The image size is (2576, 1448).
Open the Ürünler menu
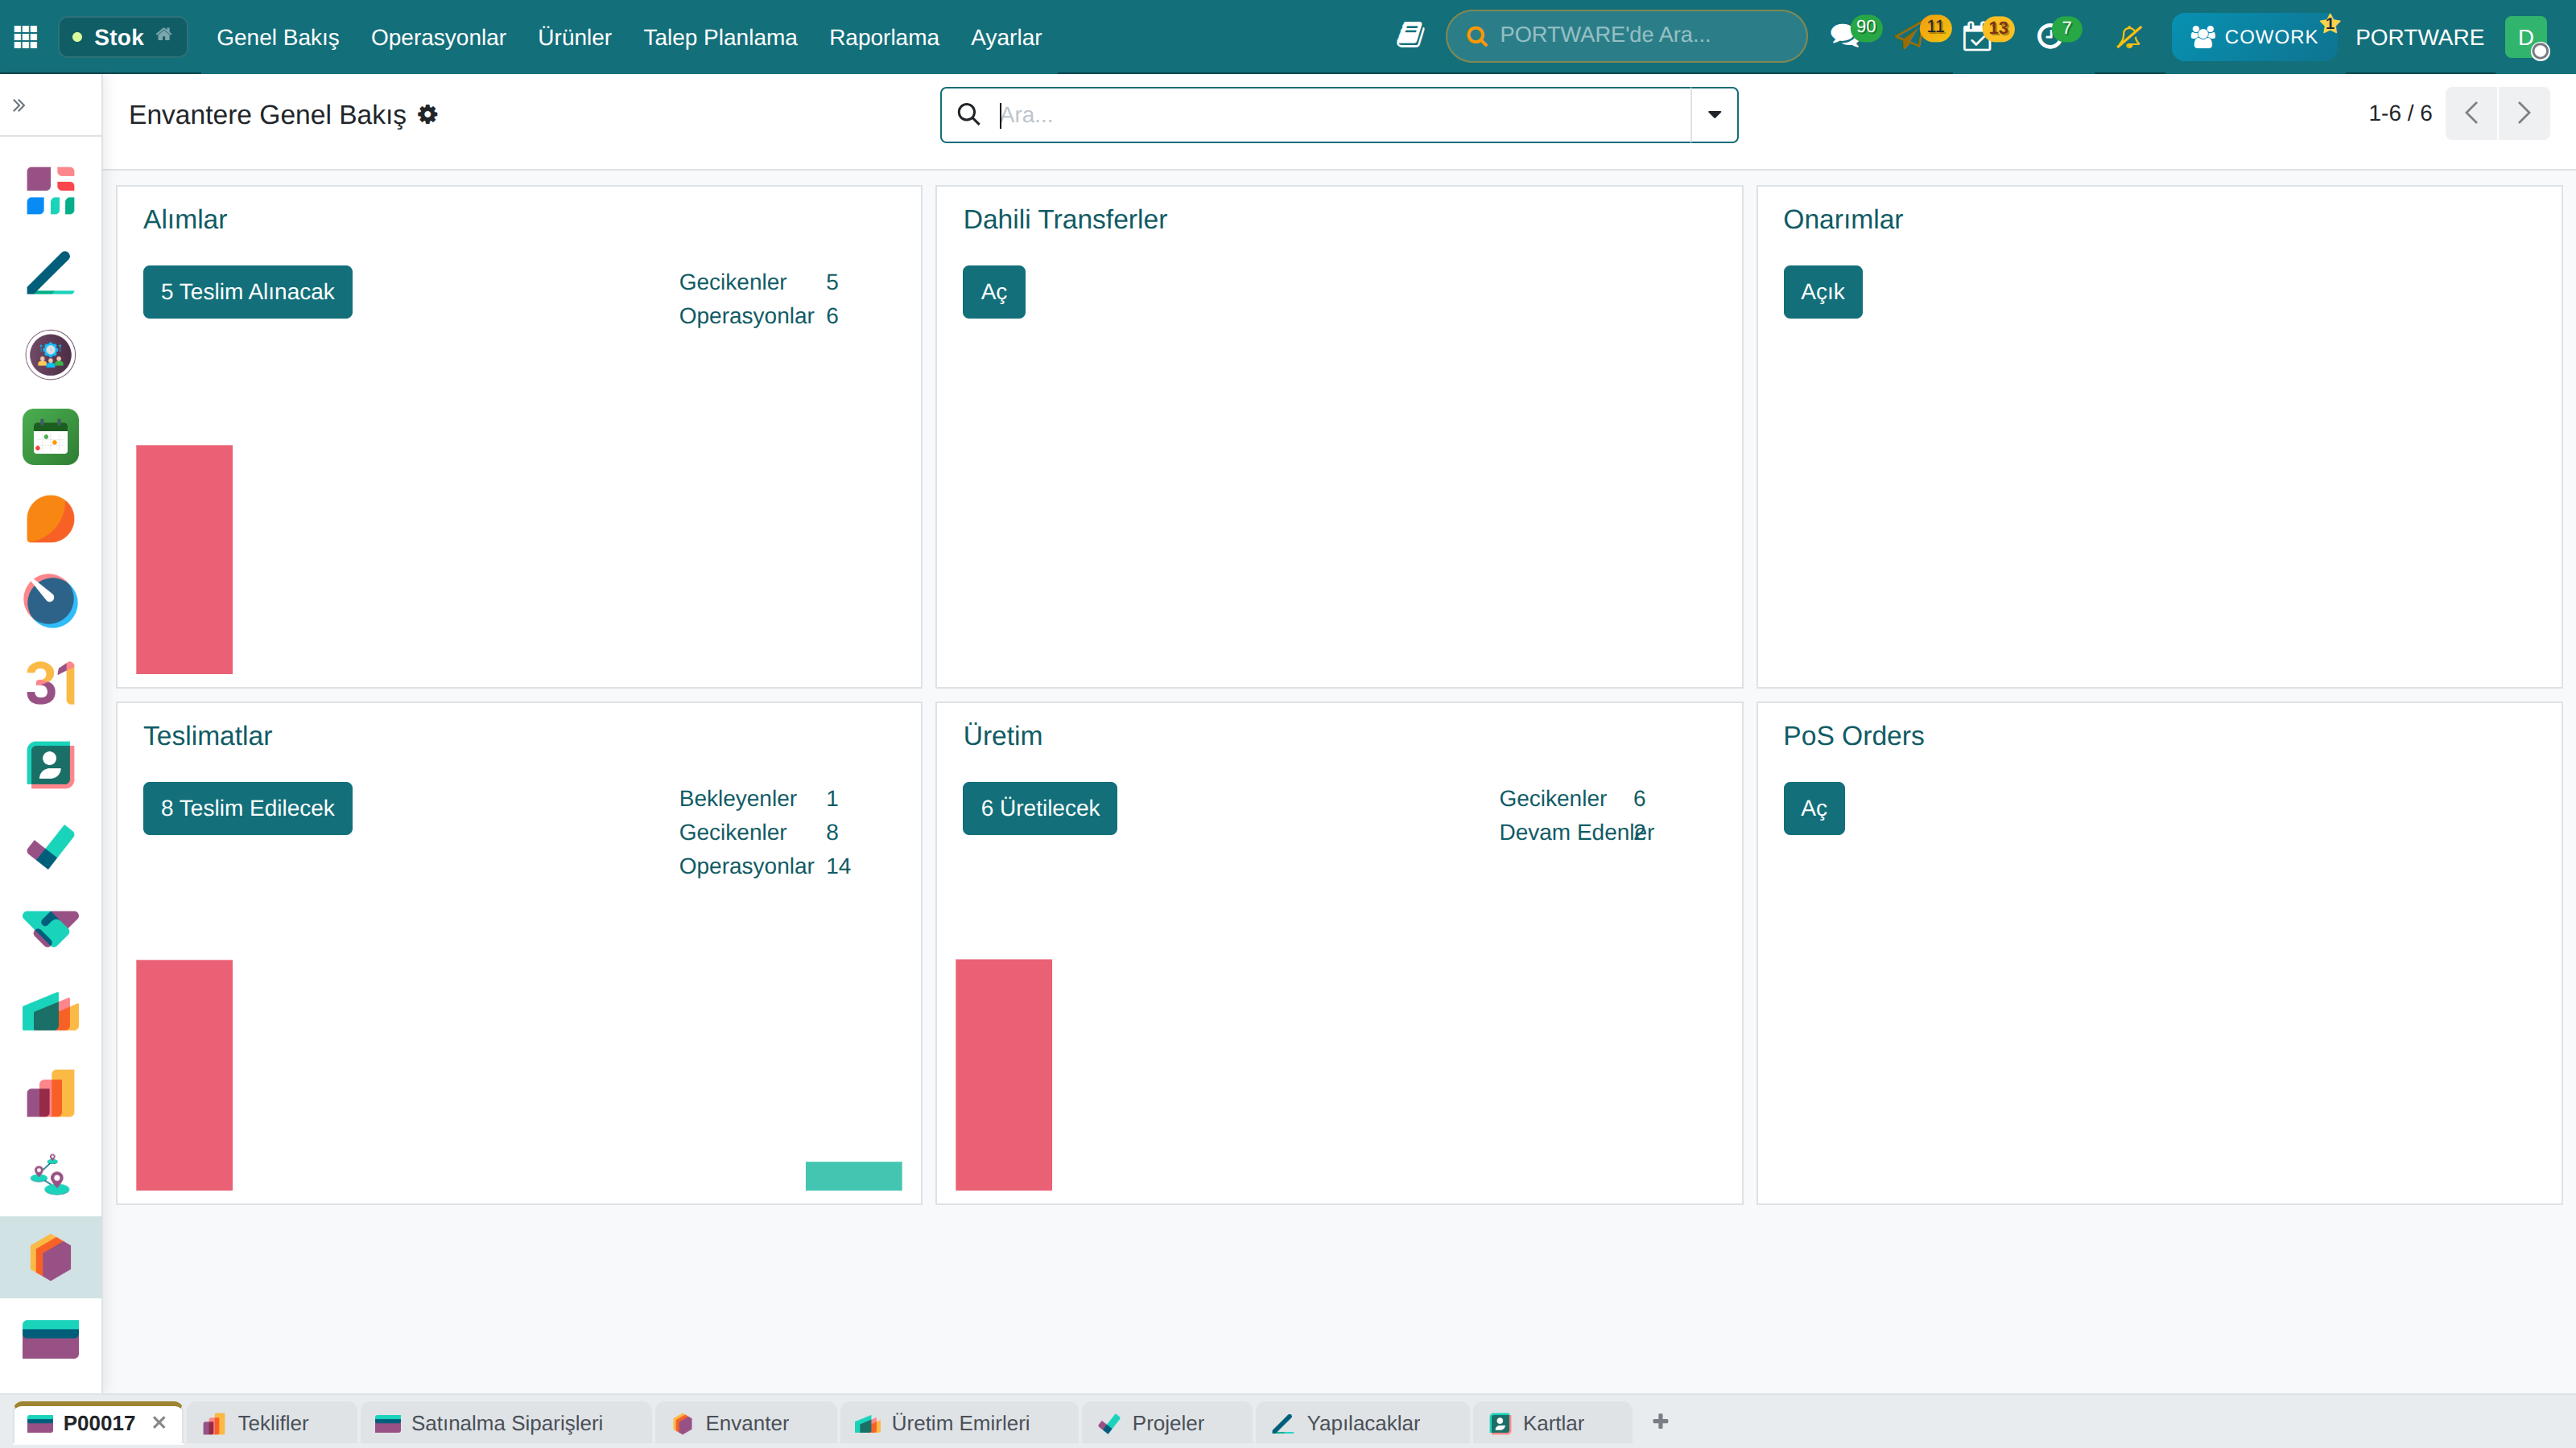[574, 37]
